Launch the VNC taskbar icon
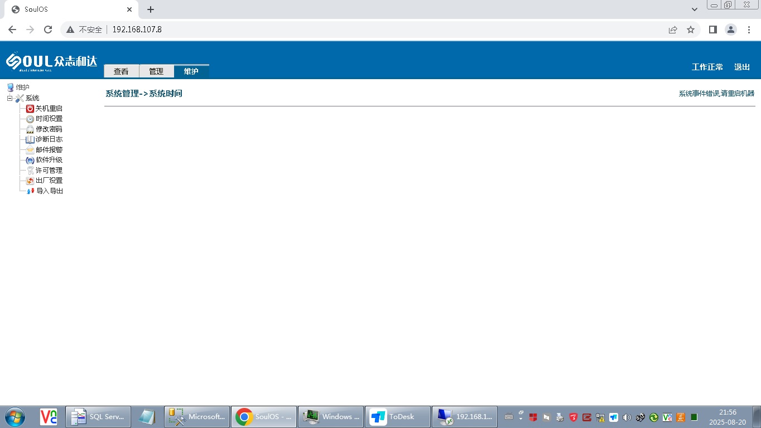Screen dimensions: 761x428 tap(49, 416)
